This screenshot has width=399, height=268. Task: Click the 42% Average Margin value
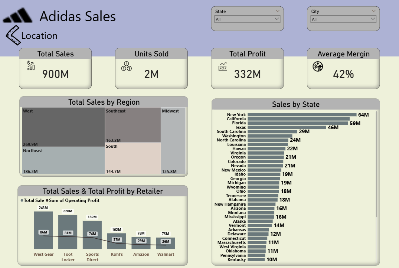click(343, 74)
